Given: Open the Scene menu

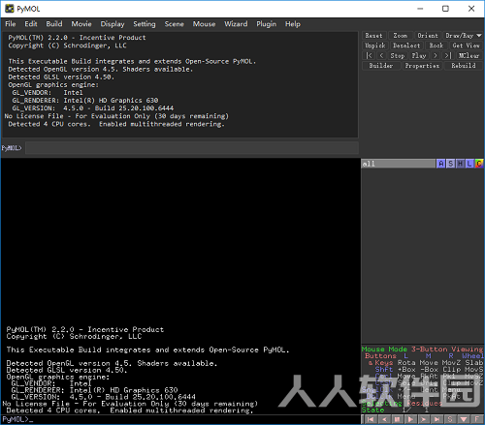Looking at the screenshot, I should 174,24.
